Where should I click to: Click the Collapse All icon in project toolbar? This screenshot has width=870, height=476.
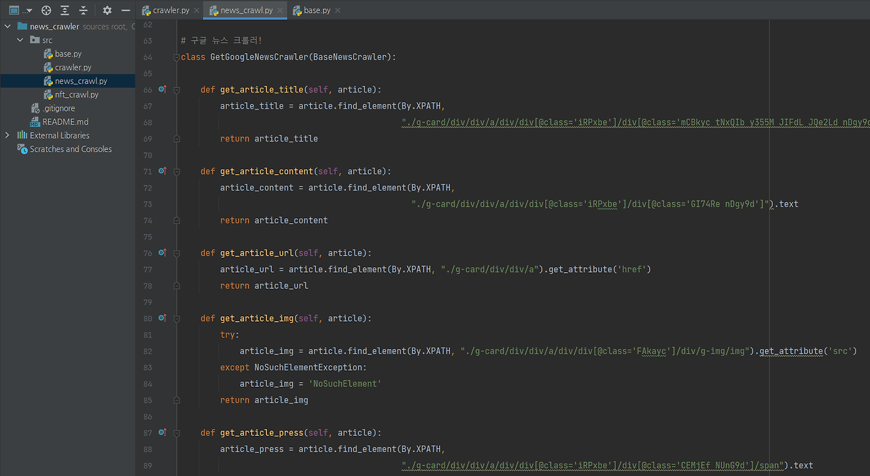84,10
